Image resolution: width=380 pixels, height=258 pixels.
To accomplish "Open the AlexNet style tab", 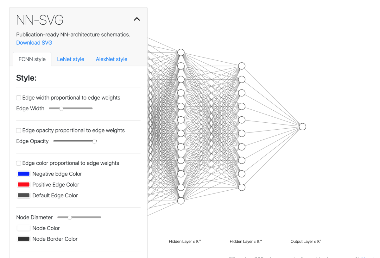I will [x=111, y=59].
